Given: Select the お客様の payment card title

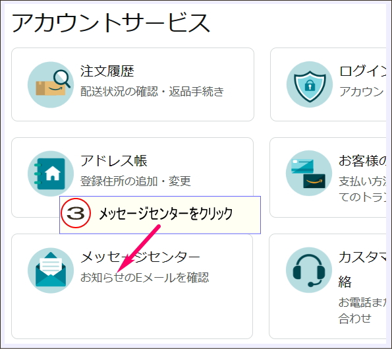Looking at the screenshot, I should pos(362,161).
